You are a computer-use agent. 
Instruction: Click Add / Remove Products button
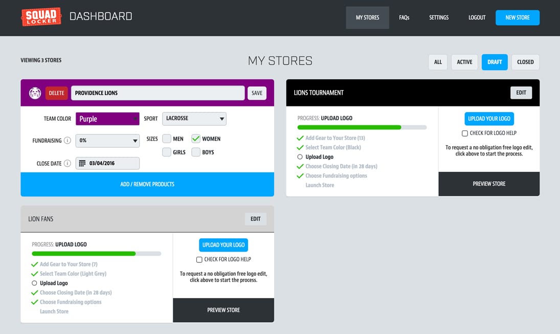[x=147, y=184]
